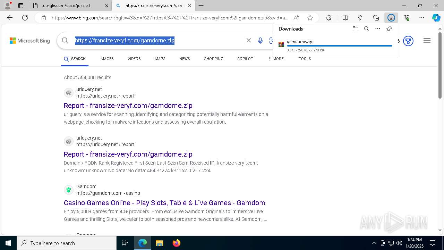The width and height of the screenshot is (444, 250).
Task: Clear the search query X
Action: pos(249,41)
